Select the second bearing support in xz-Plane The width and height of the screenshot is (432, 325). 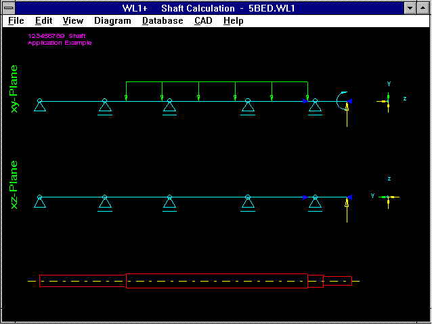105,203
